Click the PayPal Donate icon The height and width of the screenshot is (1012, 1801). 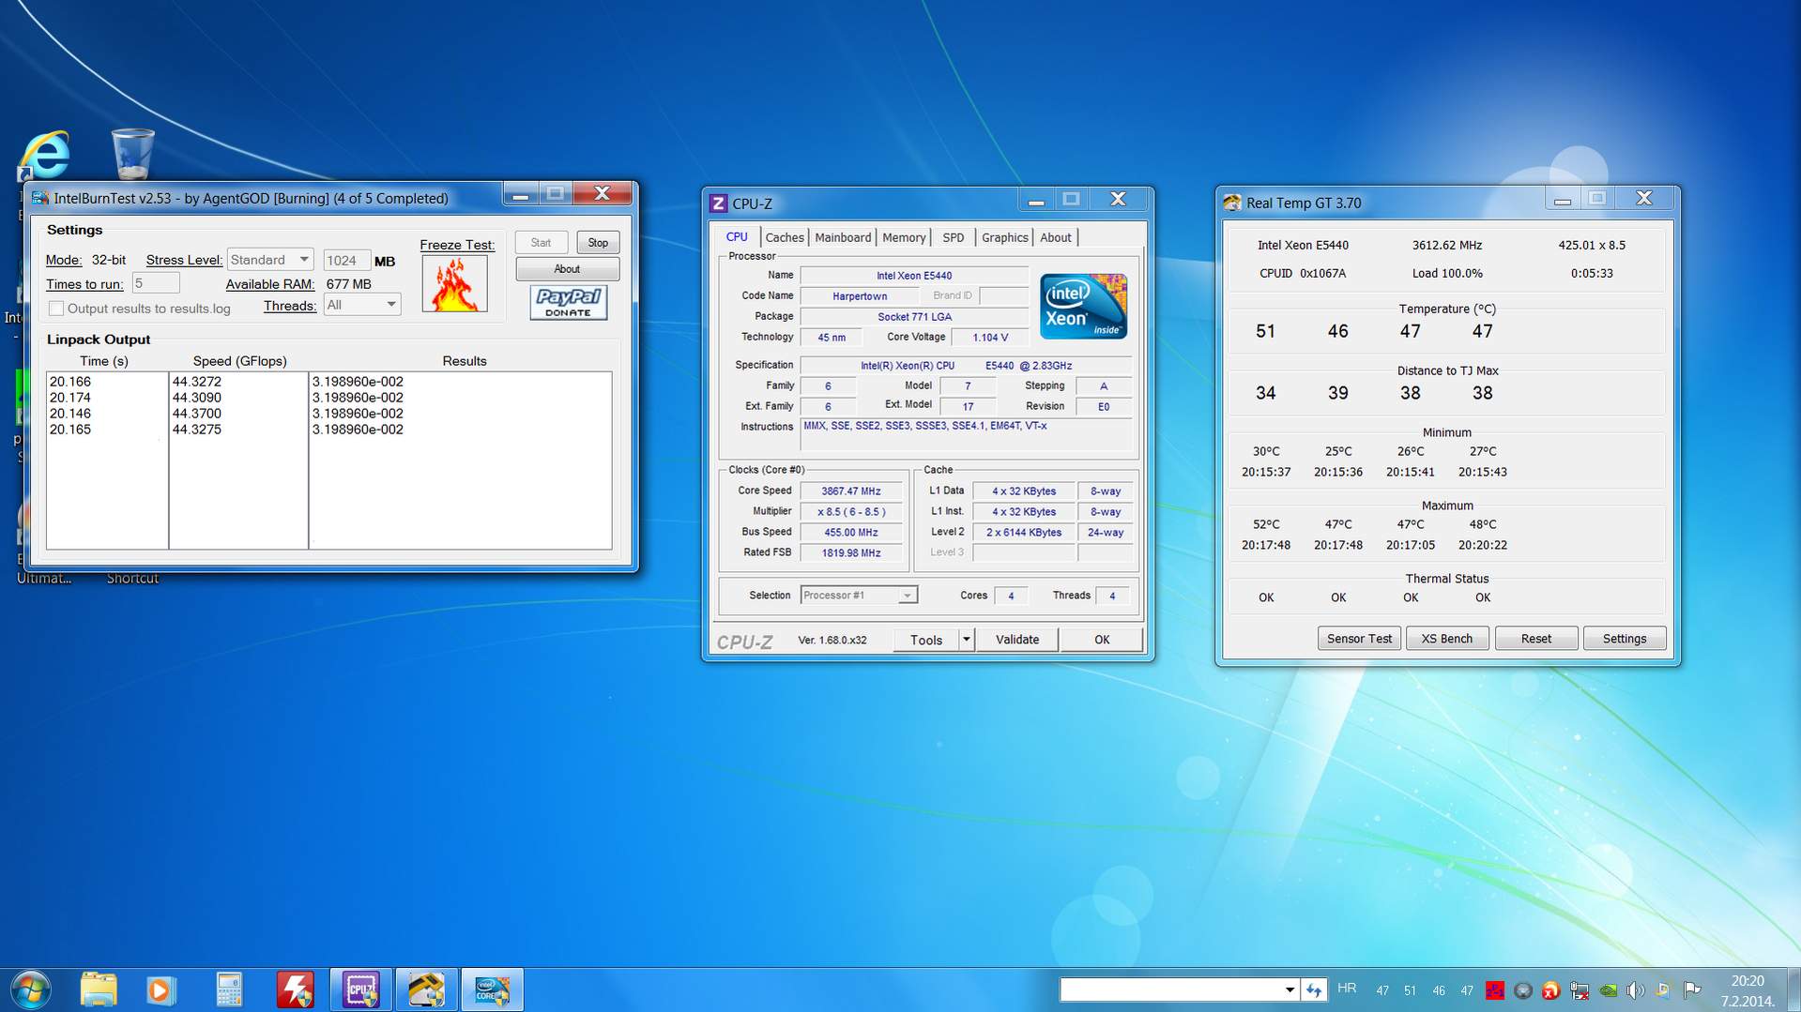568,302
